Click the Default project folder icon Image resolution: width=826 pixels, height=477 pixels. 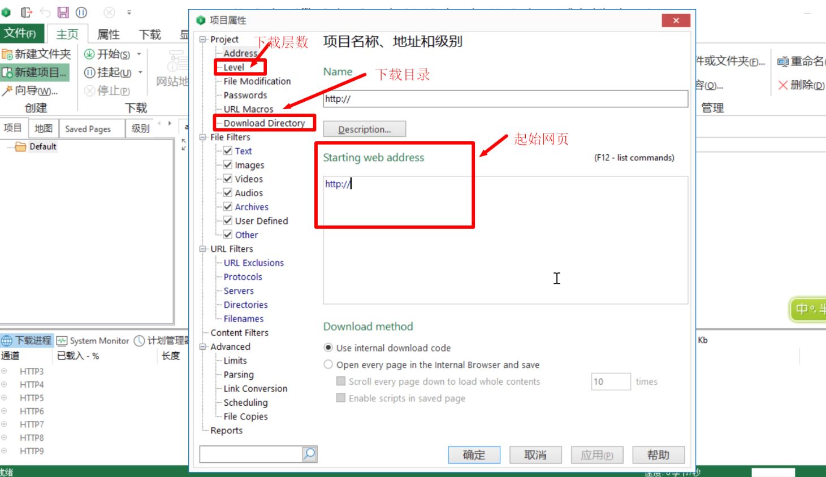pos(21,147)
